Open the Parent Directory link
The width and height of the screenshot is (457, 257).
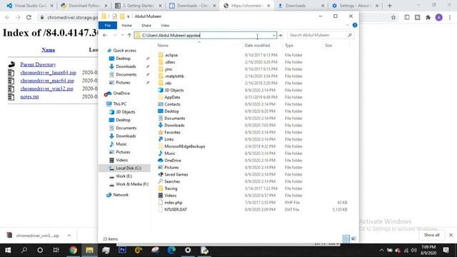38,64
